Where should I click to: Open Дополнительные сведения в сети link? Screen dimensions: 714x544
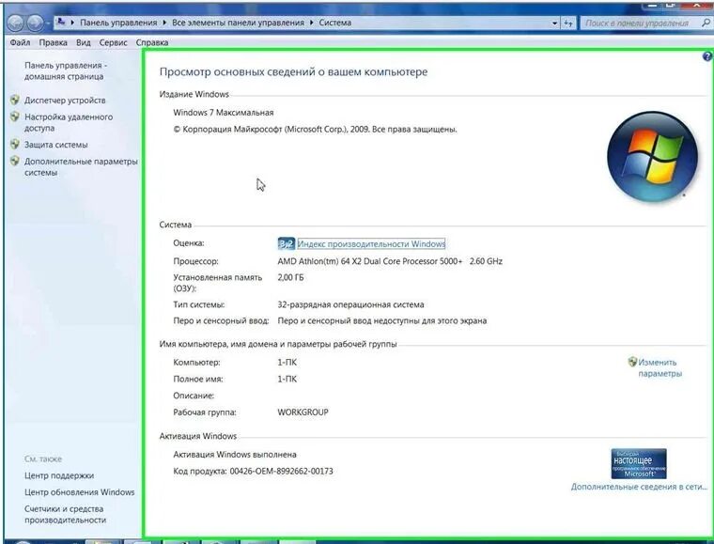point(639,487)
